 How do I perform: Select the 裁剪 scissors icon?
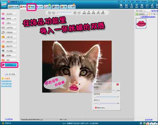coord(142,6)
